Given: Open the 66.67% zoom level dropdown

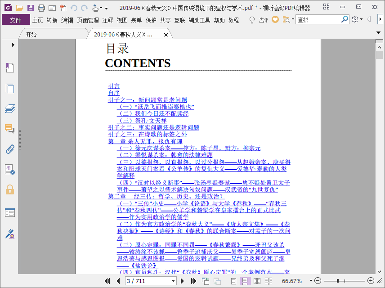Looking at the screenshot, I should (311, 281).
